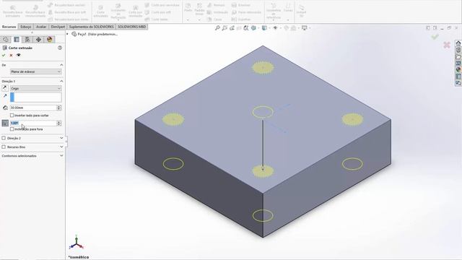Expand the Recurso fino section chevron
This screenshot has height=260, width=462.
(61, 147)
